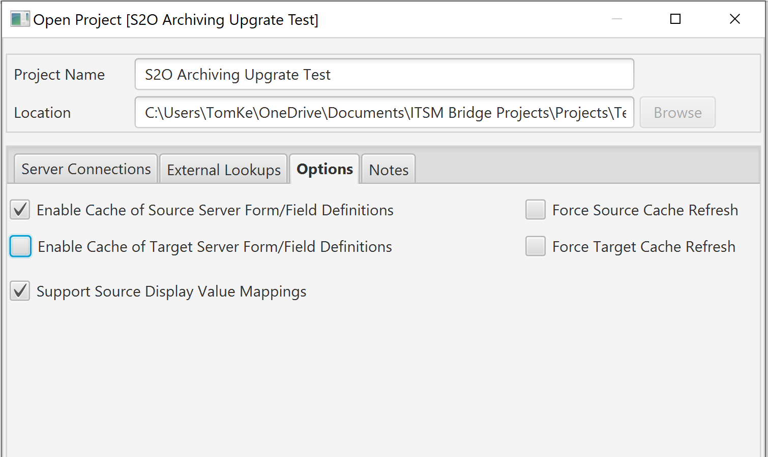Enable Force Target Cache Refresh
Image resolution: width=768 pixels, height=457 pixels.
[536, 246]
